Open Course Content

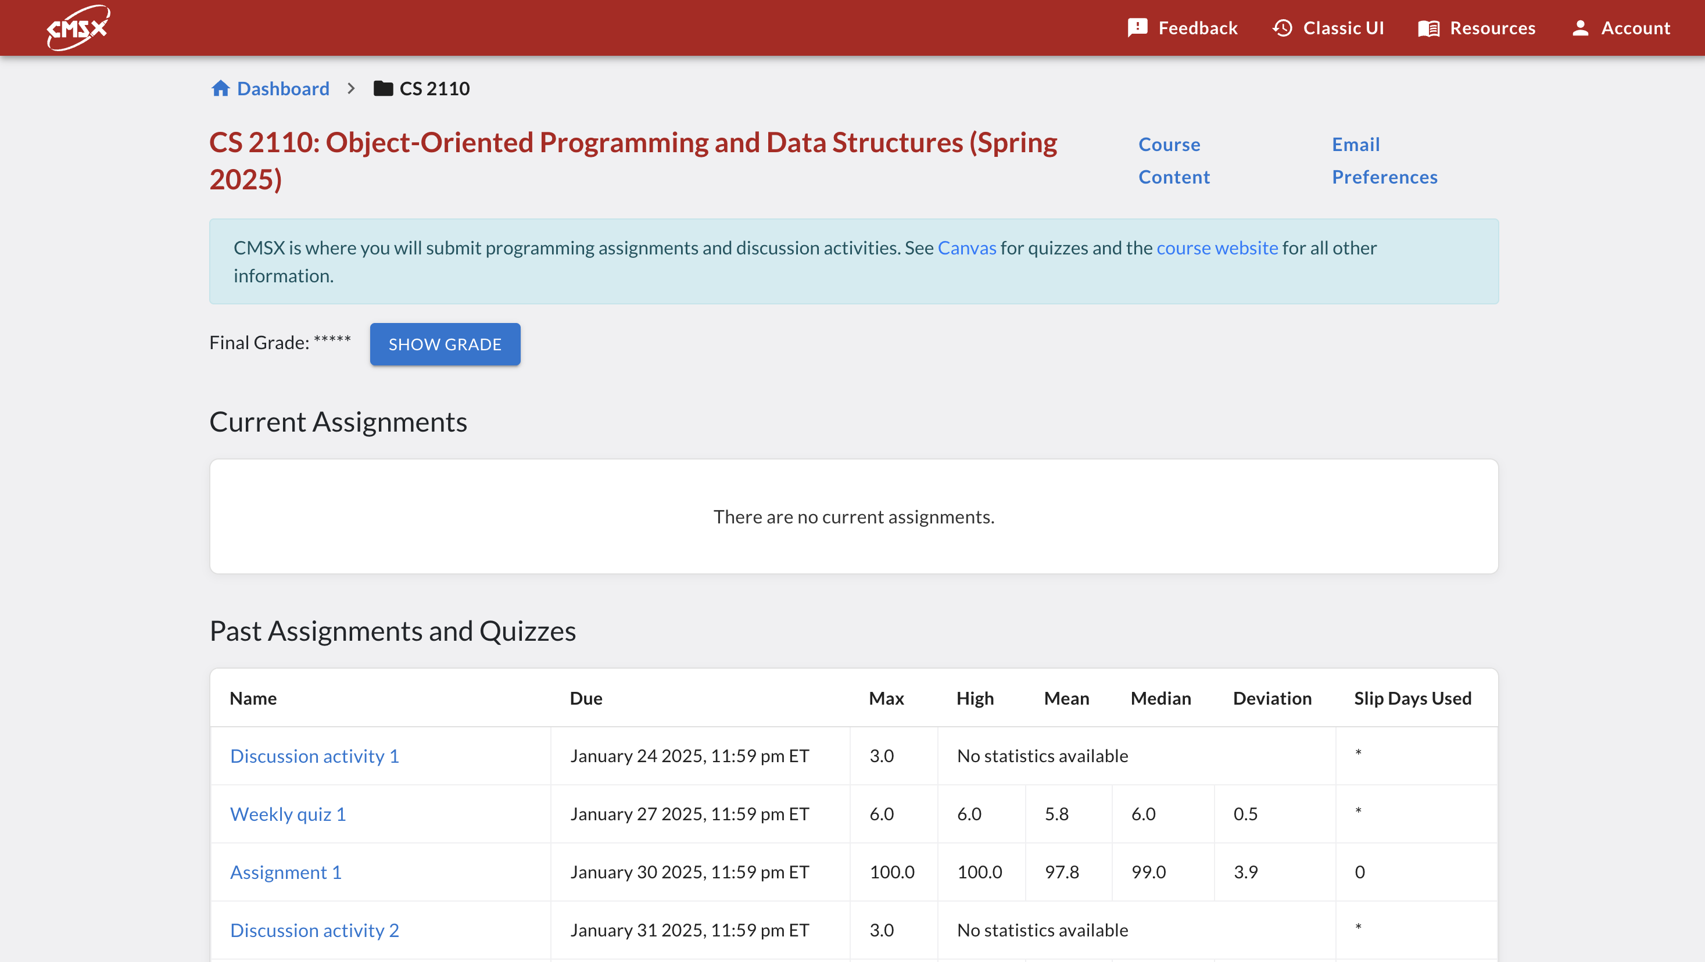pyautogui.click(x=1174, y=160)
